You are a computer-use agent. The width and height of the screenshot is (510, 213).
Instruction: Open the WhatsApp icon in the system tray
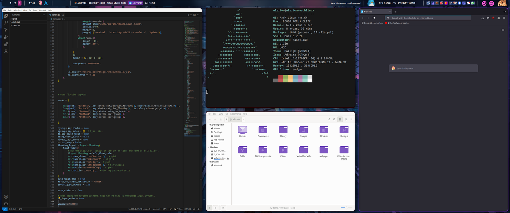pyautogui.click(x=473, y=3)
